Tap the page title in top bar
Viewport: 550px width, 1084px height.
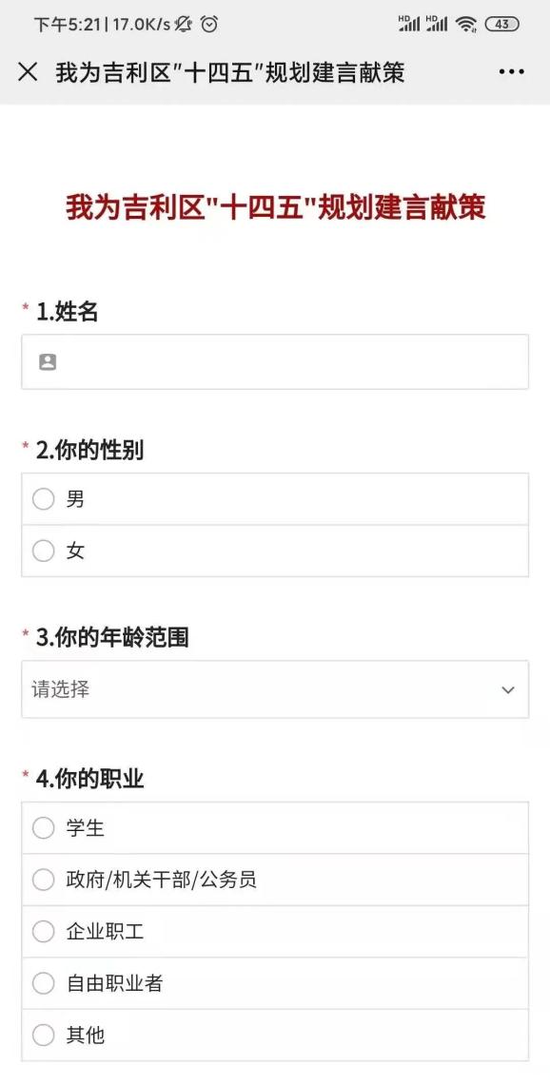(x=230, y=72)
